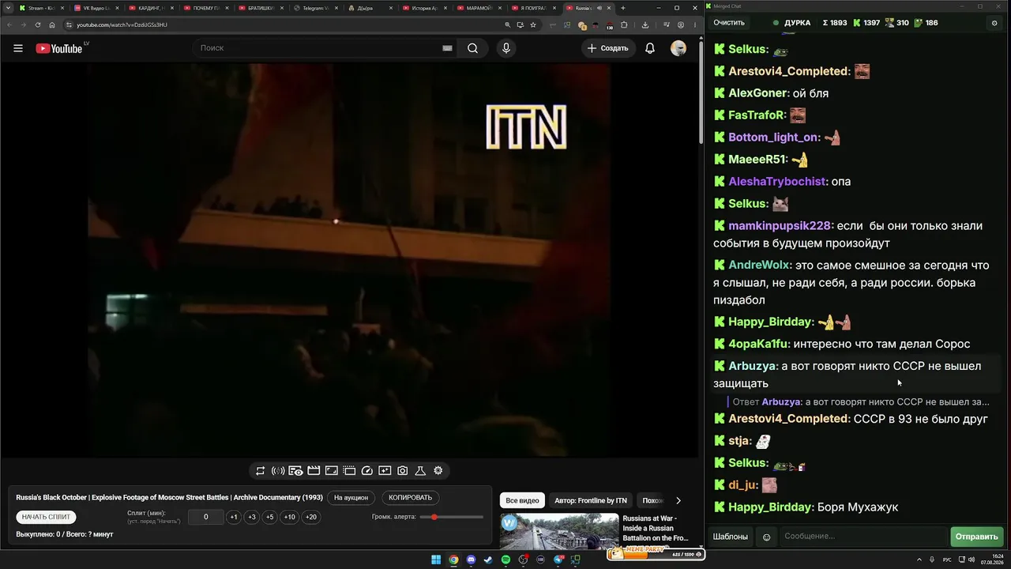Open the Chrome tab search dropdown
The width and height of the screenshot is (1011, 569).
point(8,8)
